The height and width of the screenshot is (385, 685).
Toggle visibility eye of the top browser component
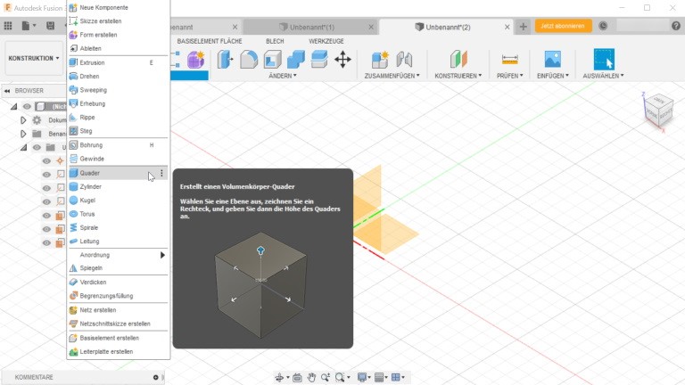tap(27, 106)
